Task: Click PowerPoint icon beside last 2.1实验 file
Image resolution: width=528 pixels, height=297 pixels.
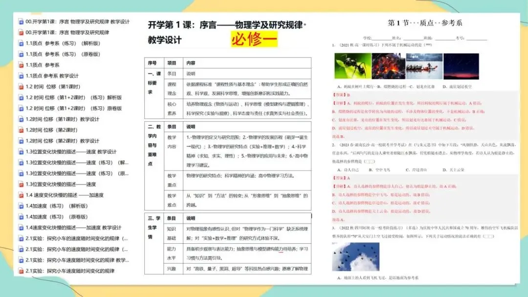Action: [x=21, y=271]
